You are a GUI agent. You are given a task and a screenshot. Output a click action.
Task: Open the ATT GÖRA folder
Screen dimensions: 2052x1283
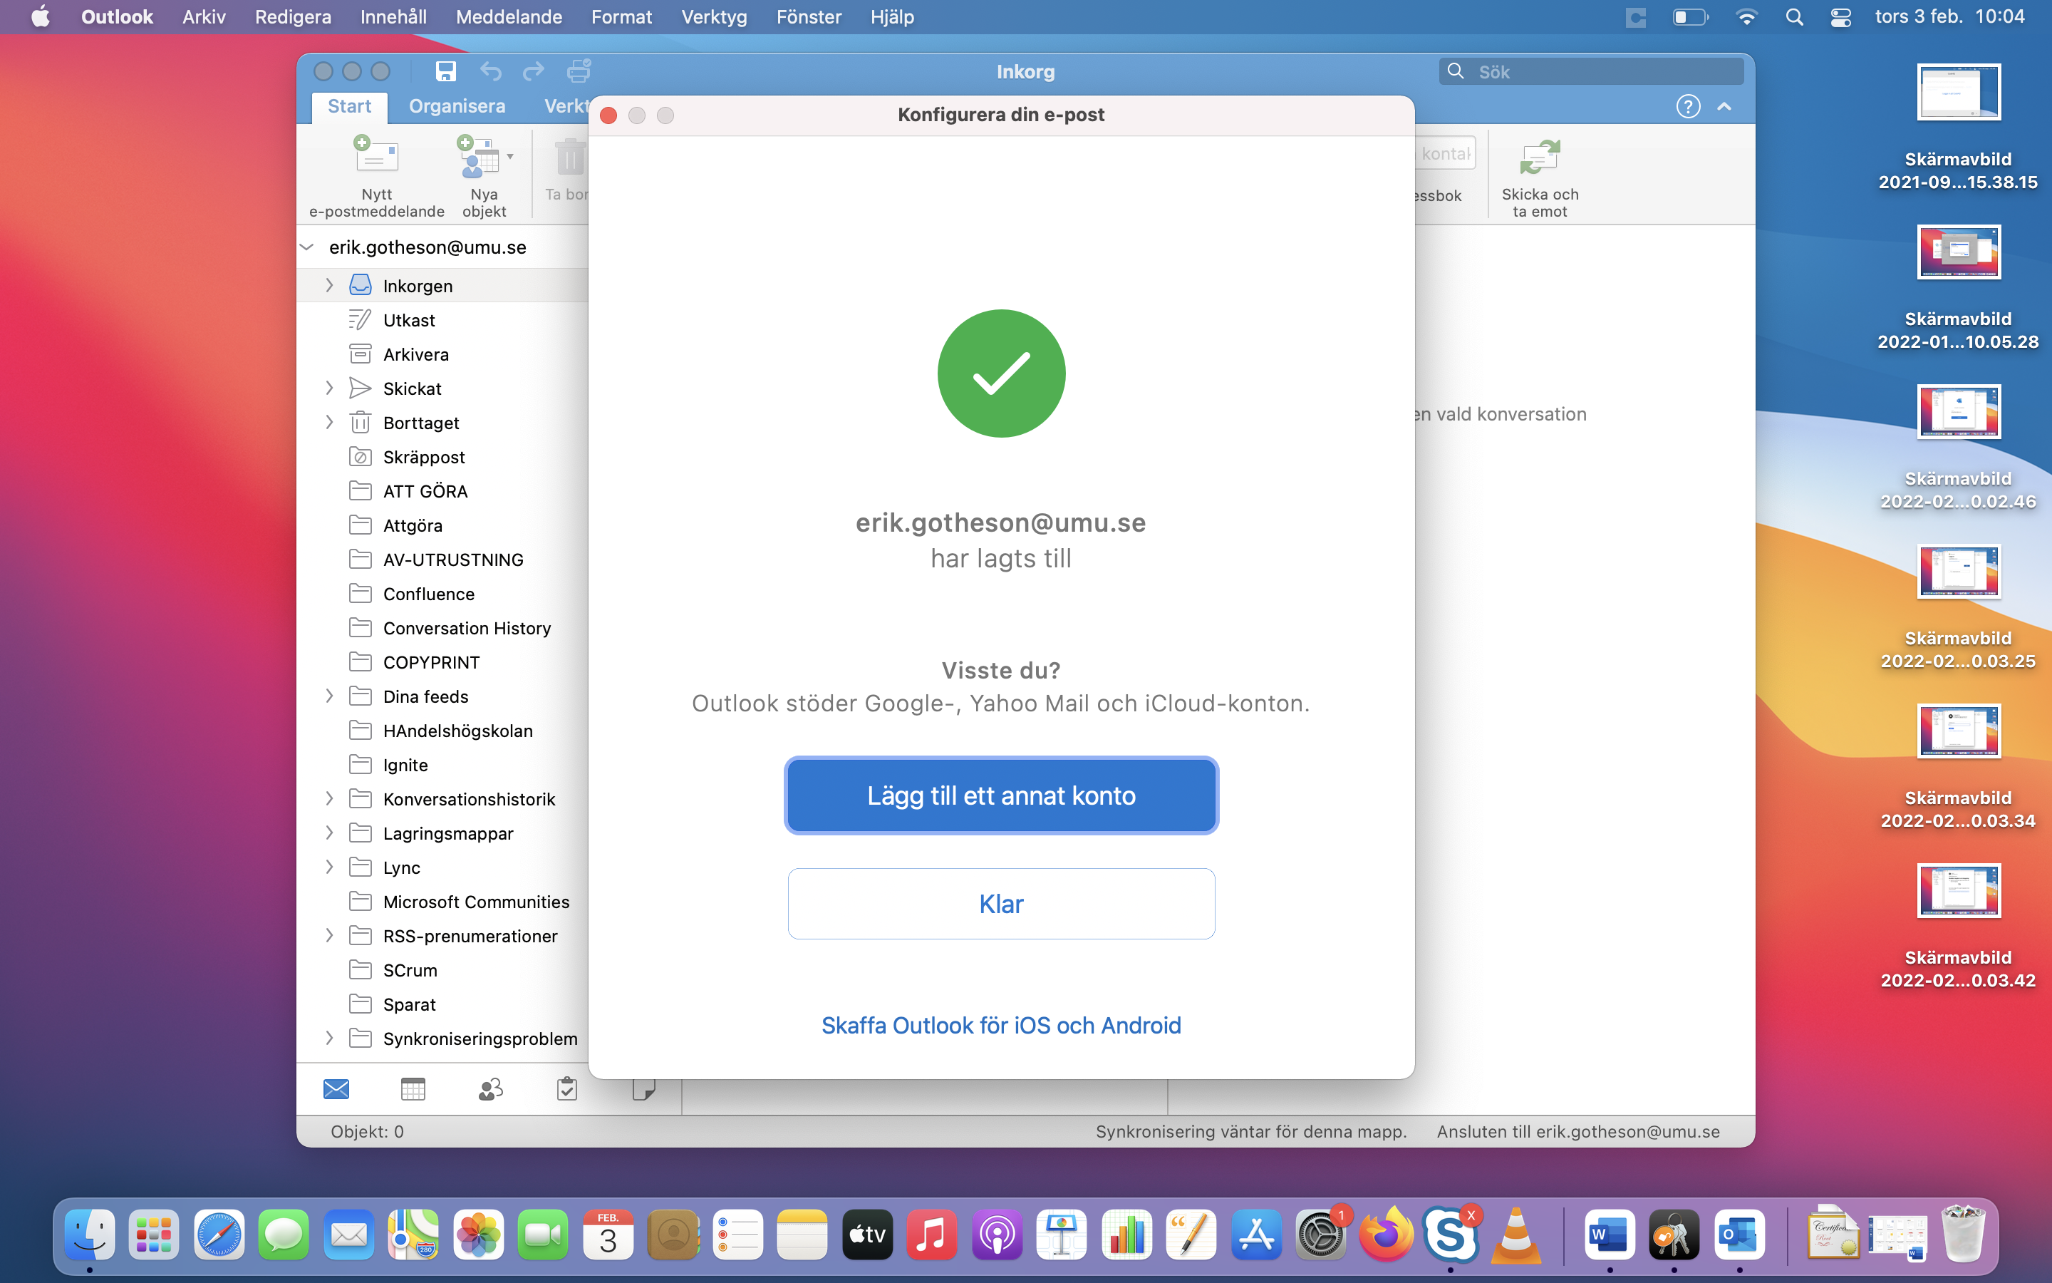click(x=442, y=491)
